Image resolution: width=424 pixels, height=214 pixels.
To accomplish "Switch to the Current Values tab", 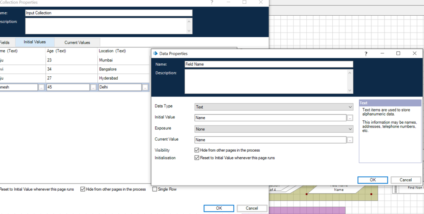I will coord(77,42).
